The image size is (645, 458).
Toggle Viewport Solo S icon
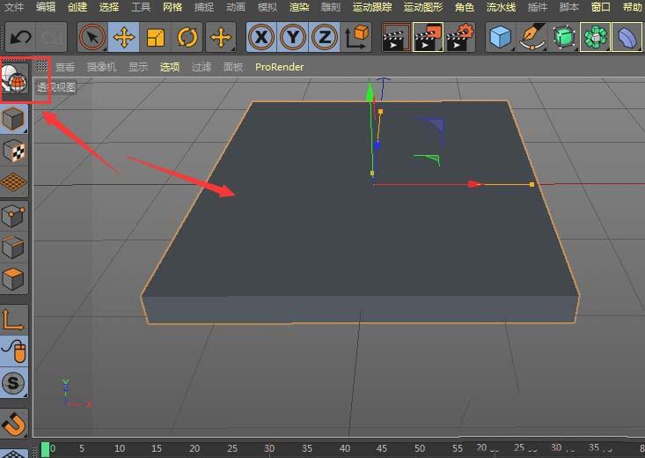tap(13, 383)
